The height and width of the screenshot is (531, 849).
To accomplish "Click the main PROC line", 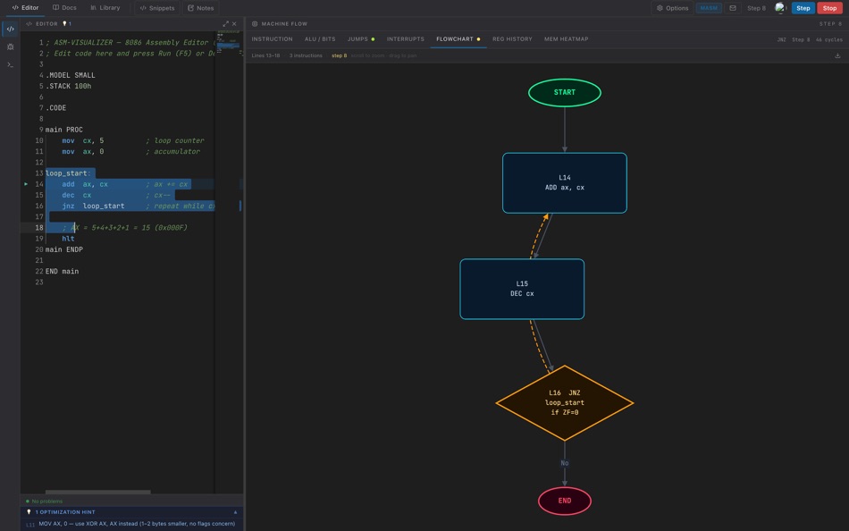I will [x=63, y=130].
